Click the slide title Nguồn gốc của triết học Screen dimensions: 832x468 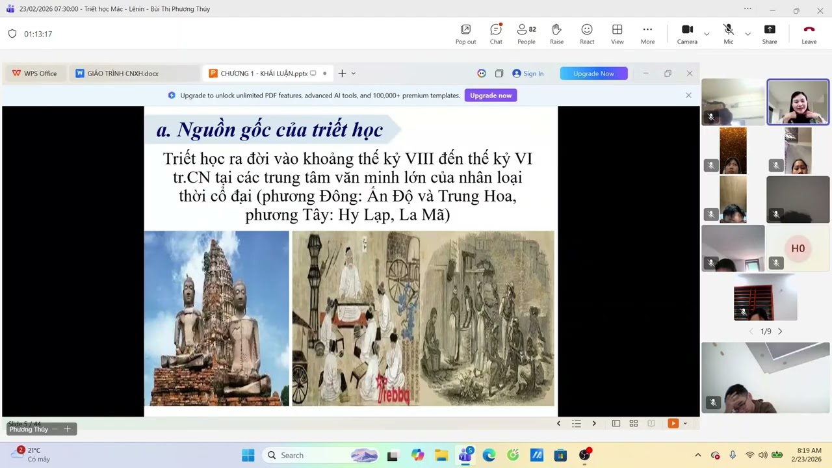pos(269,129)
